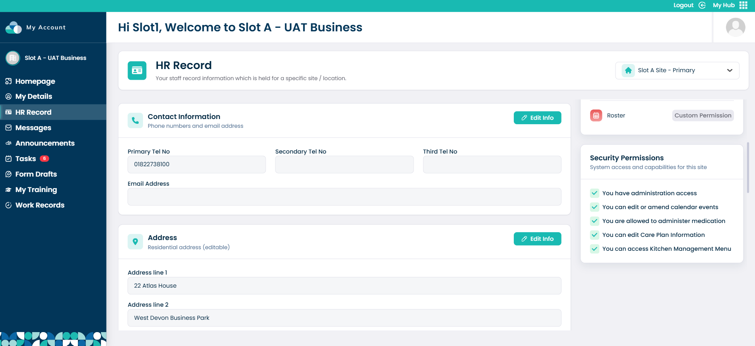Click the Roster calendar icon
This screenshot has width=755, height=346.
596,115
